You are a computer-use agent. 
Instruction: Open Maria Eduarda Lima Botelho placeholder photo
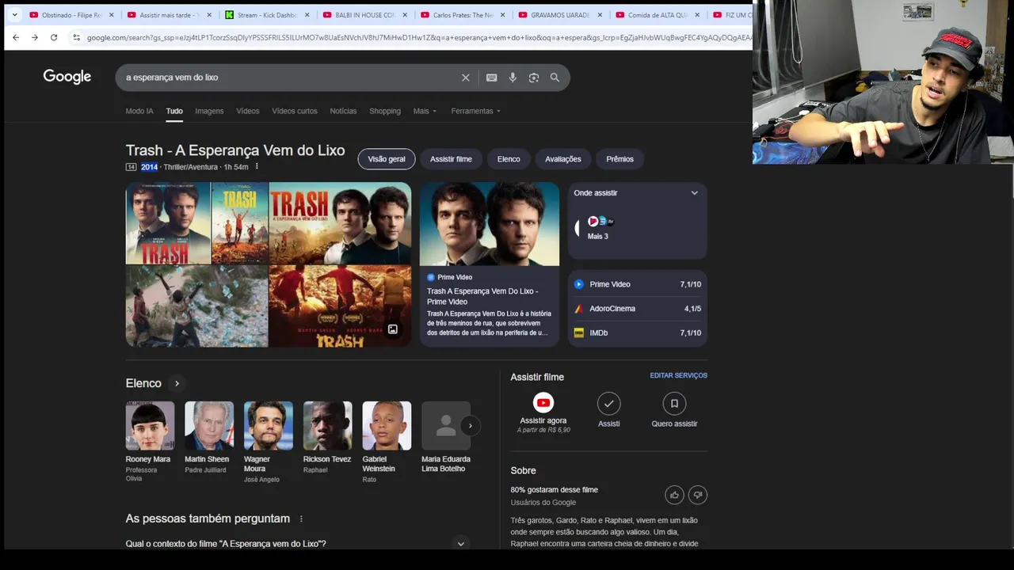[x=446, y=426]
